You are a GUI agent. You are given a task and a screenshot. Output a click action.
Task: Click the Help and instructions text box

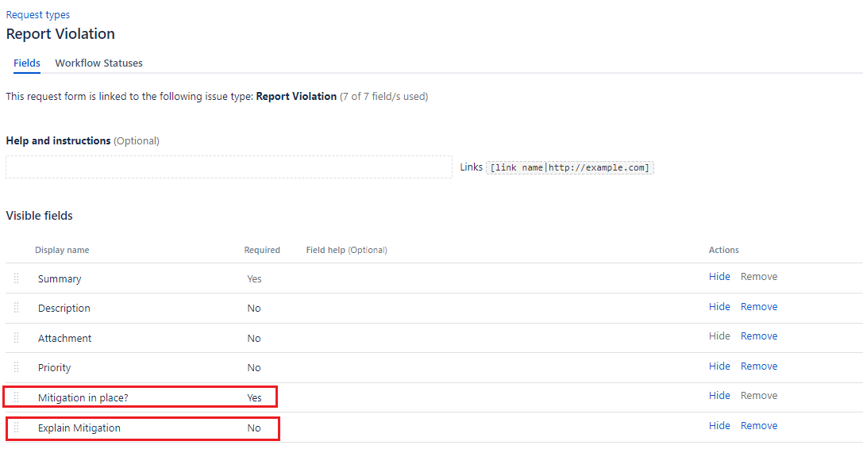click(229, 167)
